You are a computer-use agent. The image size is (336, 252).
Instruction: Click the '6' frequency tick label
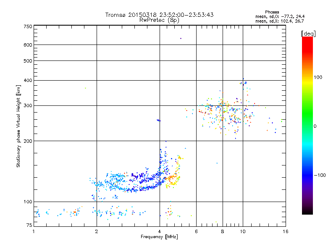[196, 231]
